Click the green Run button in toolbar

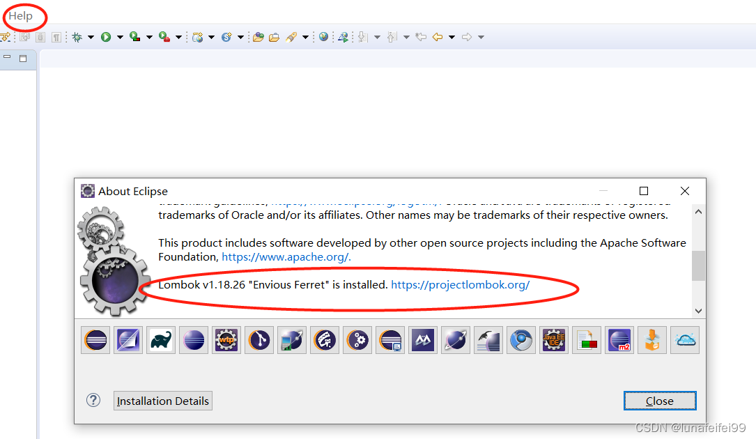(106, 37)
